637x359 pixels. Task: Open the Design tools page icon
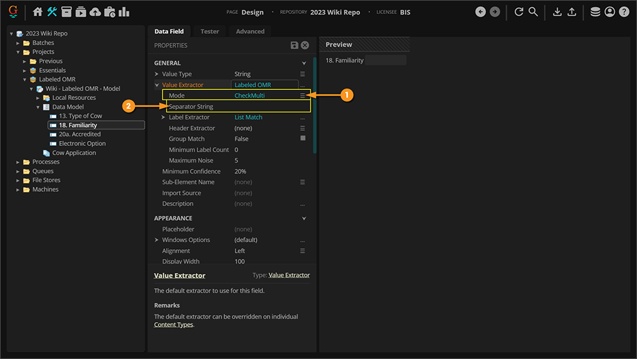52,12
